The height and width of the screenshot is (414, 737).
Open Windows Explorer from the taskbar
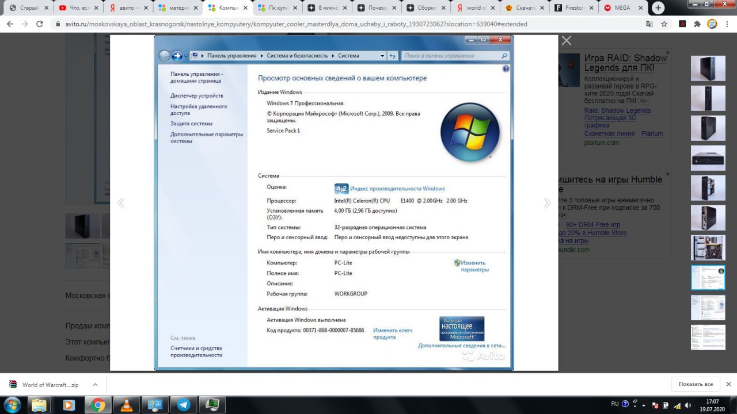tap(39, 405)
